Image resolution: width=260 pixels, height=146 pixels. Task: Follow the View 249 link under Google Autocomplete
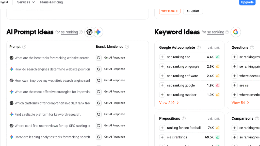click(167, 103)
